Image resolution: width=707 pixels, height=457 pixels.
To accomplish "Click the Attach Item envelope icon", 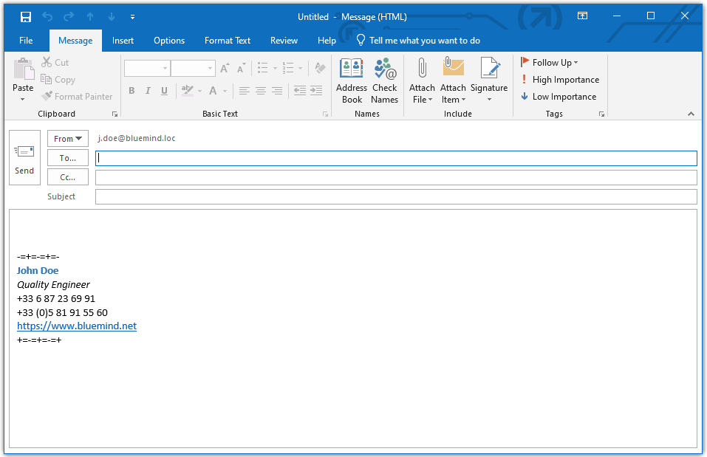I will pyautogui.click(x=453, y=69).
